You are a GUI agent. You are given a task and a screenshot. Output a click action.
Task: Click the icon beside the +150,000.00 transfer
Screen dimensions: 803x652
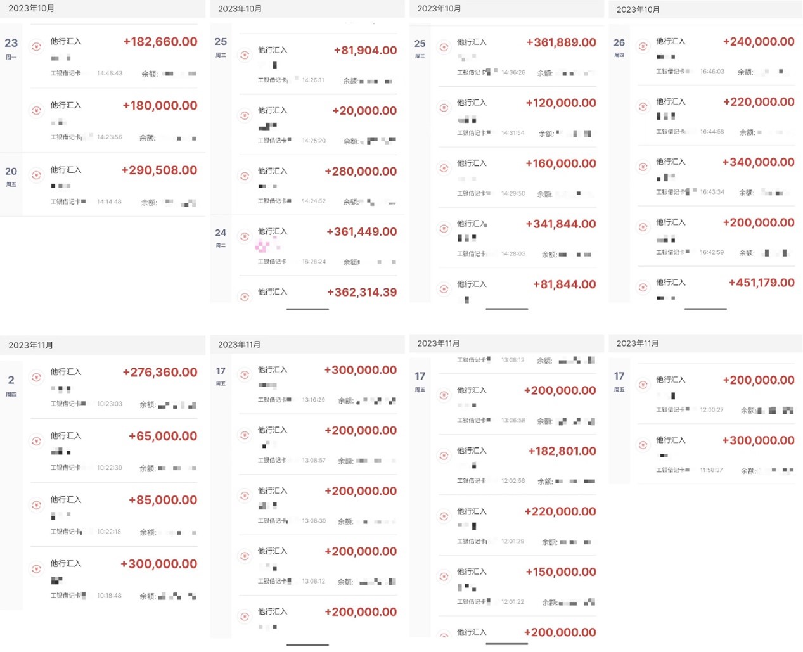444,577
